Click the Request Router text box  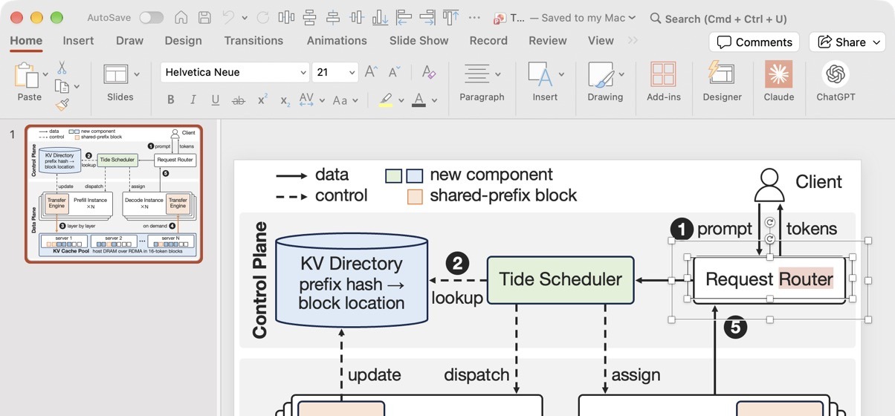click(x=769, y=279)
